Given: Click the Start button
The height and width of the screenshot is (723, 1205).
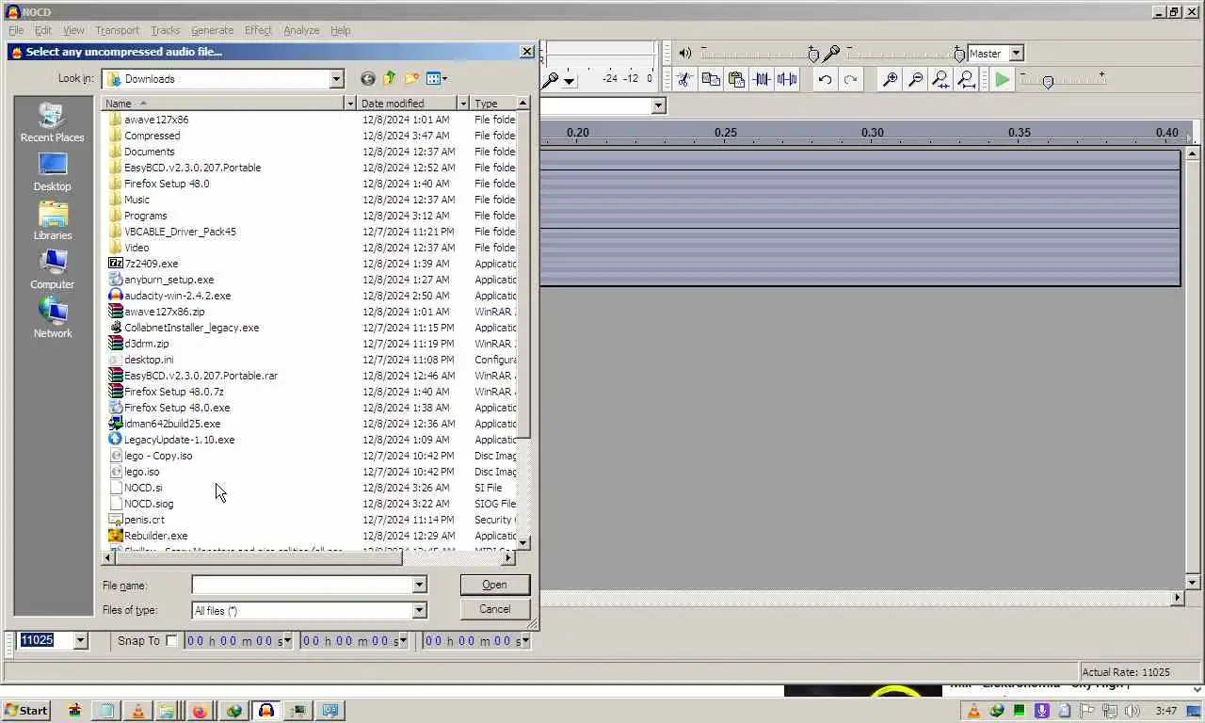Looking at the screenshot, I should pos(26,711).
